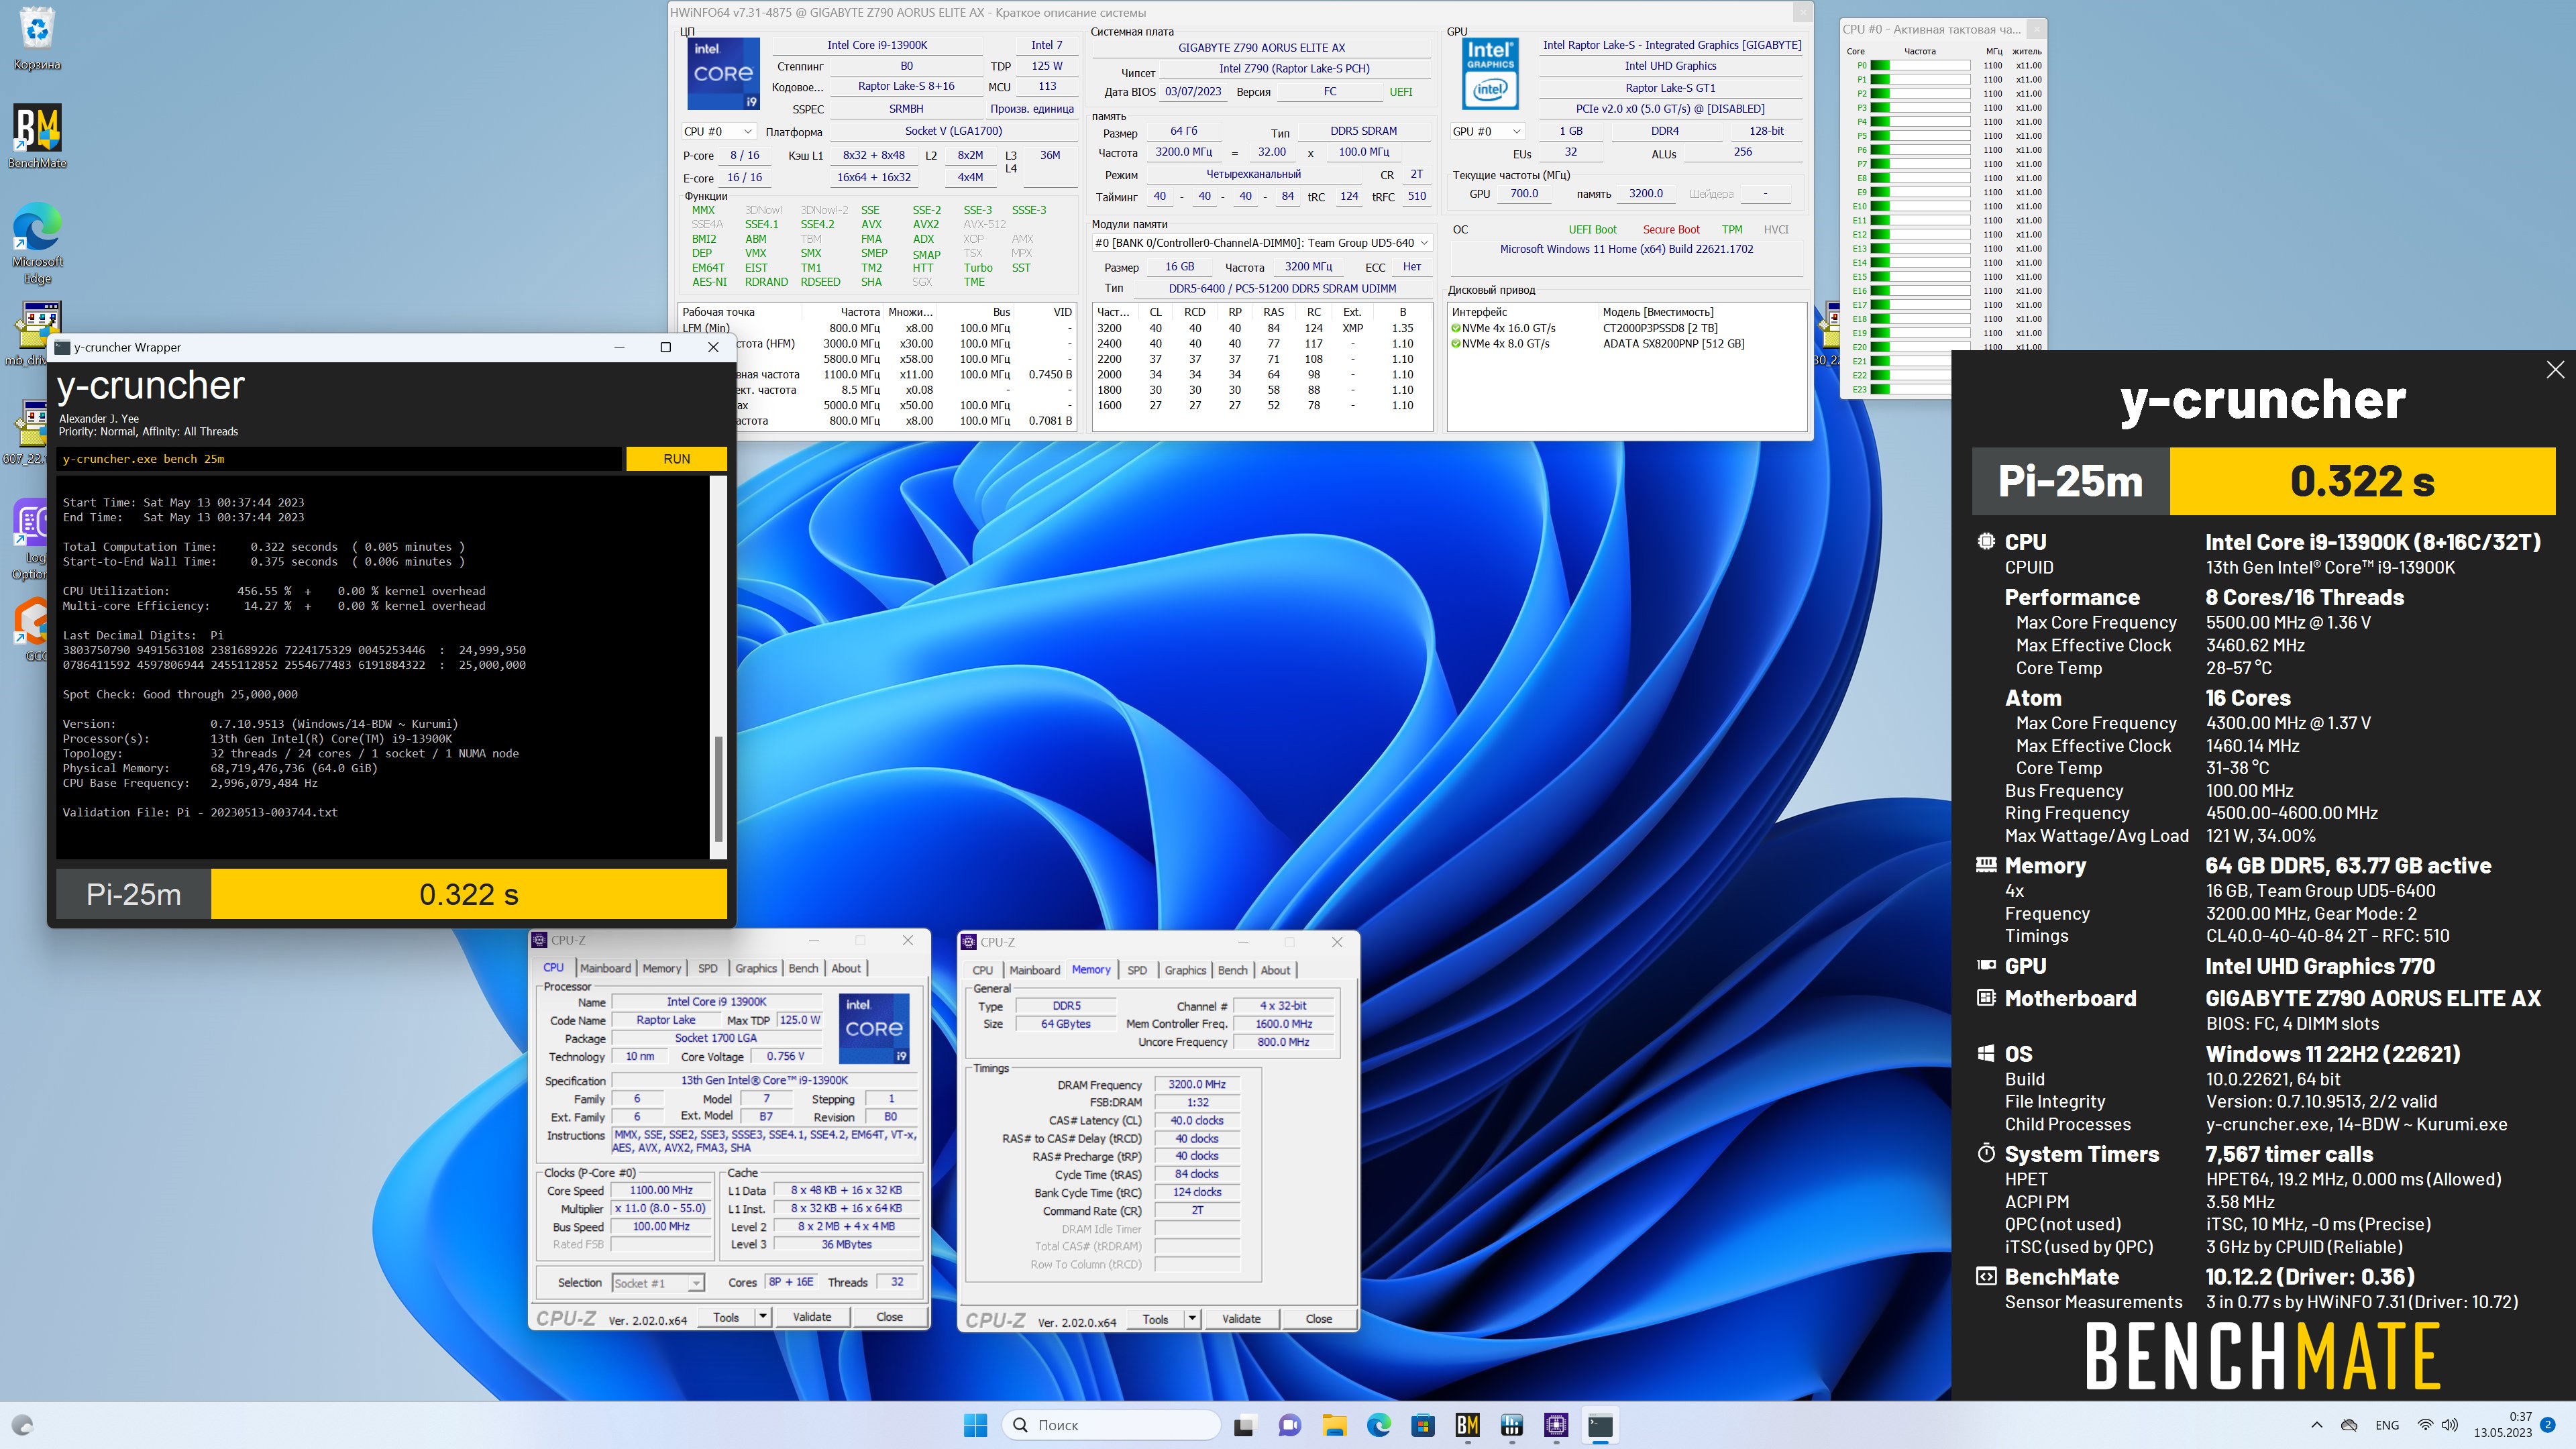Open Edge browser from the taskbar

1378,1425
